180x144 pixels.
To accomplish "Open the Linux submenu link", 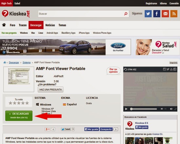I will point(41,33).
